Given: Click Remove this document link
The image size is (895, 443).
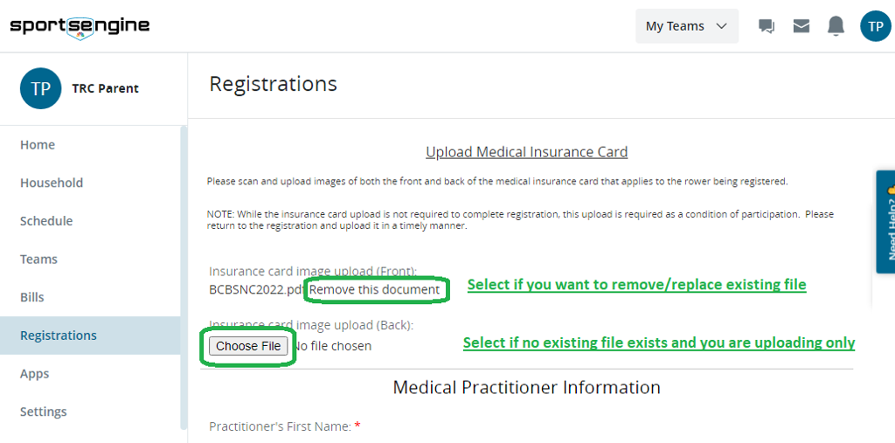Looking at the screenshot, I should pos(375,290).
